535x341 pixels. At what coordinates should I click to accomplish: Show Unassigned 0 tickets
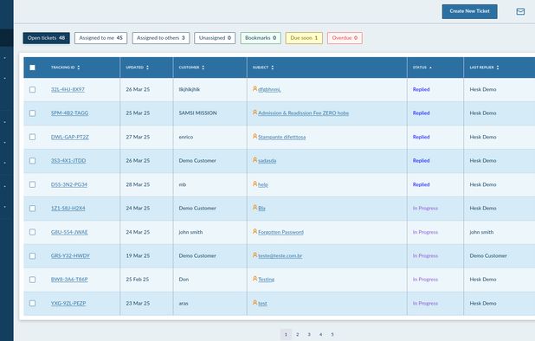tap(215, 38)
